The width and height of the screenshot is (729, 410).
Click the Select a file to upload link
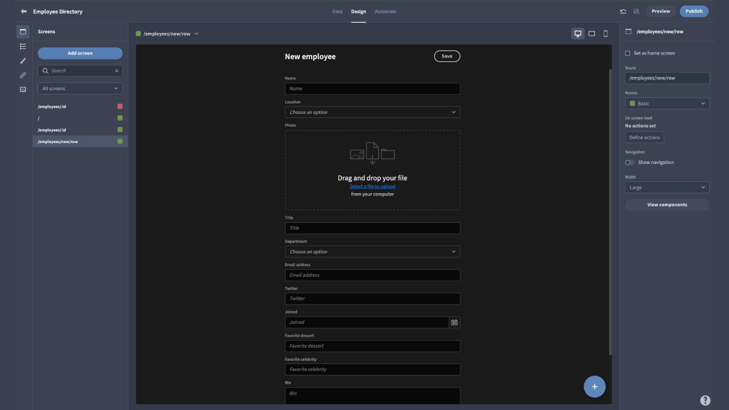(x=372, y=186)
